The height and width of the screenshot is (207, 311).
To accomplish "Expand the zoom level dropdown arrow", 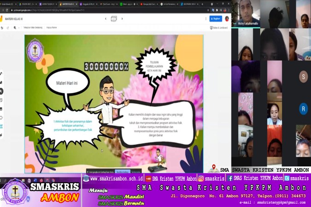I will tap(19, 28).
